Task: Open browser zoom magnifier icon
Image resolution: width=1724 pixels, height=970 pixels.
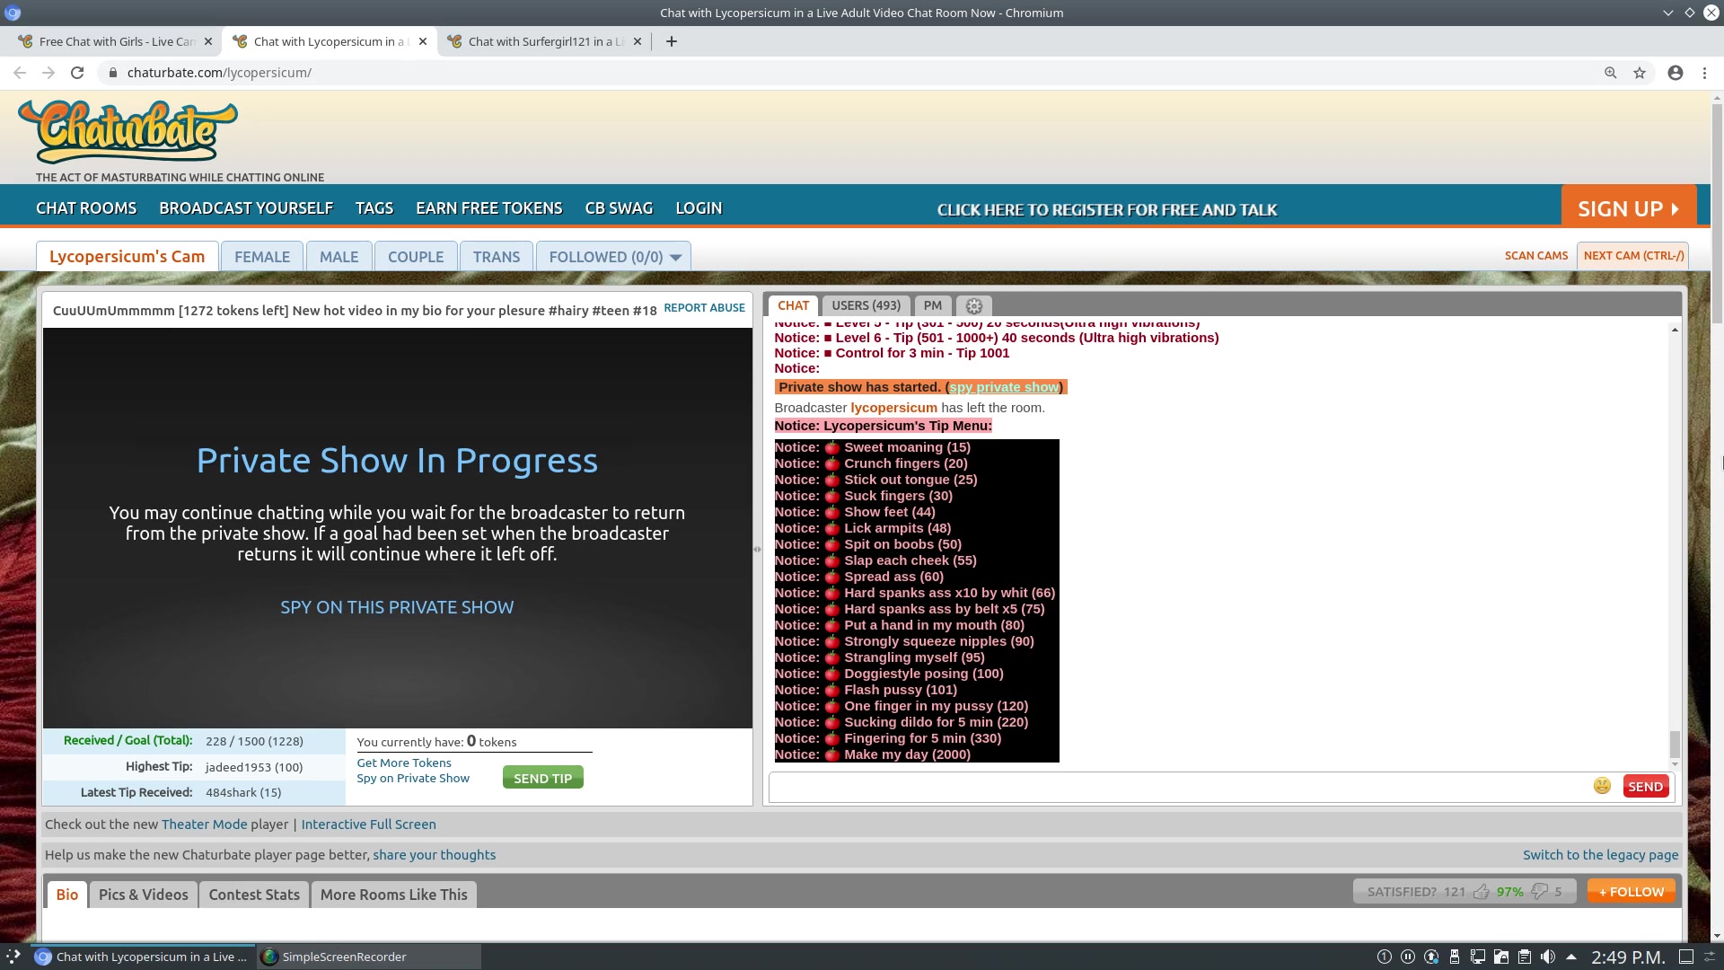Action: tap(1611, 73)
